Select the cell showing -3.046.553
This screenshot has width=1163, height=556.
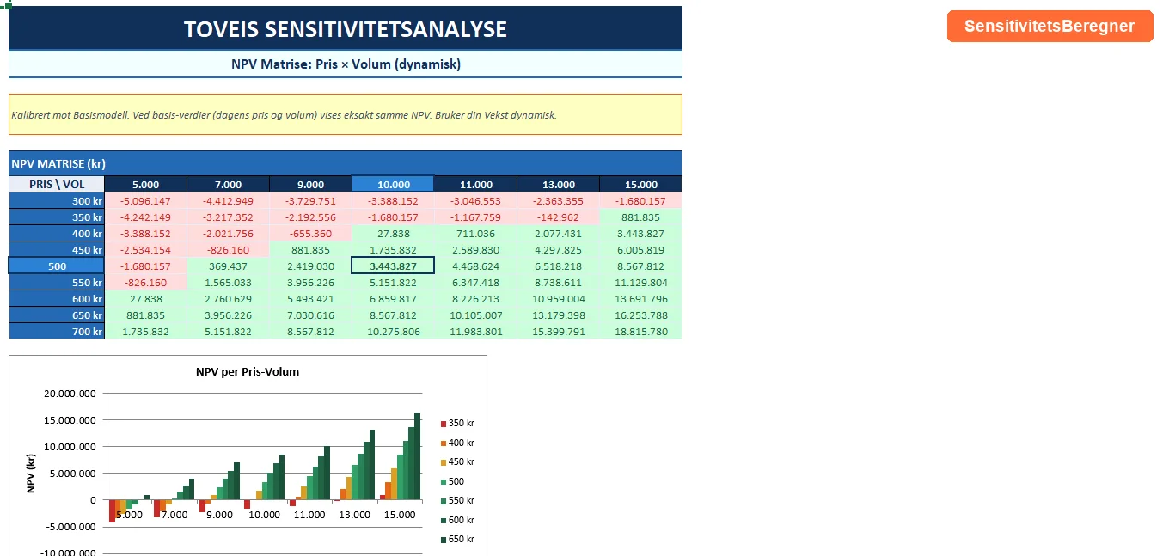476,201
